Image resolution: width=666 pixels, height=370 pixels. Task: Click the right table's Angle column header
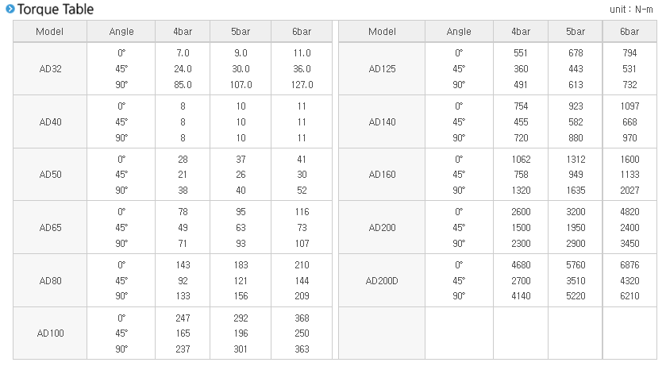click(x=459, y=32)
